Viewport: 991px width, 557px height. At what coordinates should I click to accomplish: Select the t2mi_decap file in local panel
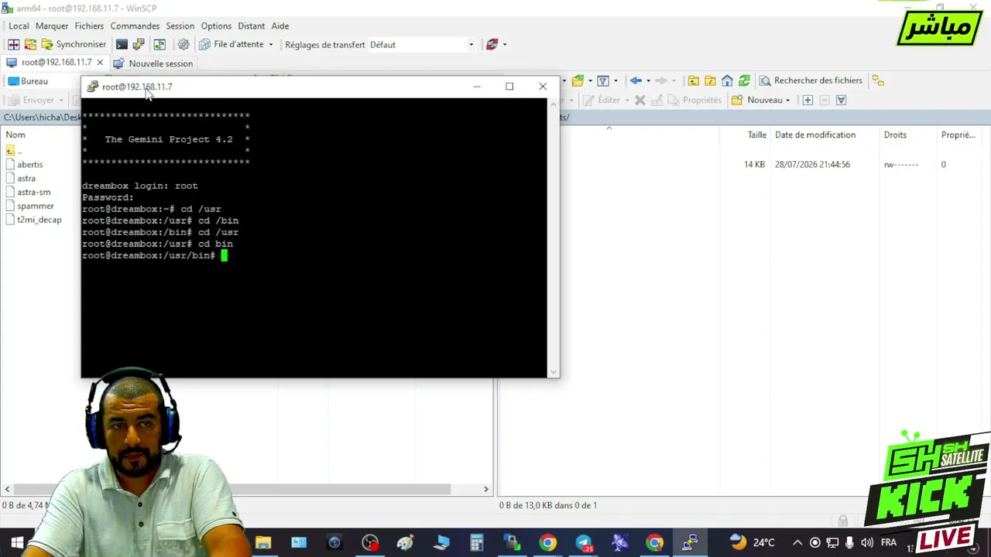coord(39,220)
